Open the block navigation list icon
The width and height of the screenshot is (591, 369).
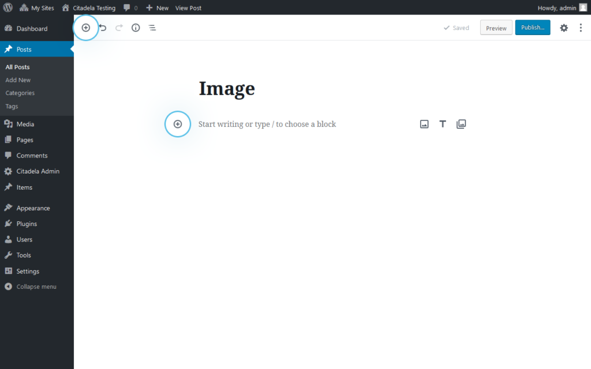152,27
